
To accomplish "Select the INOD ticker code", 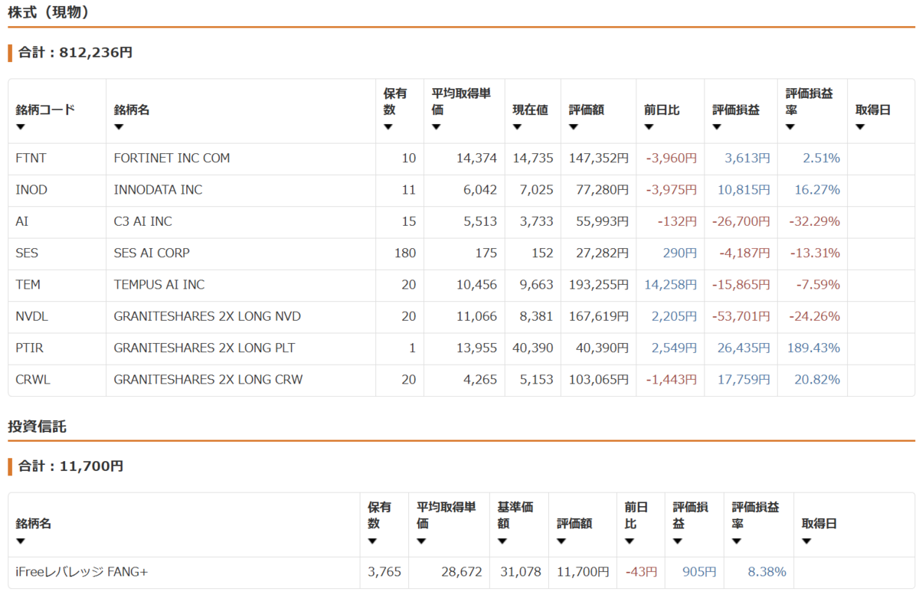I will coord(31,189).
